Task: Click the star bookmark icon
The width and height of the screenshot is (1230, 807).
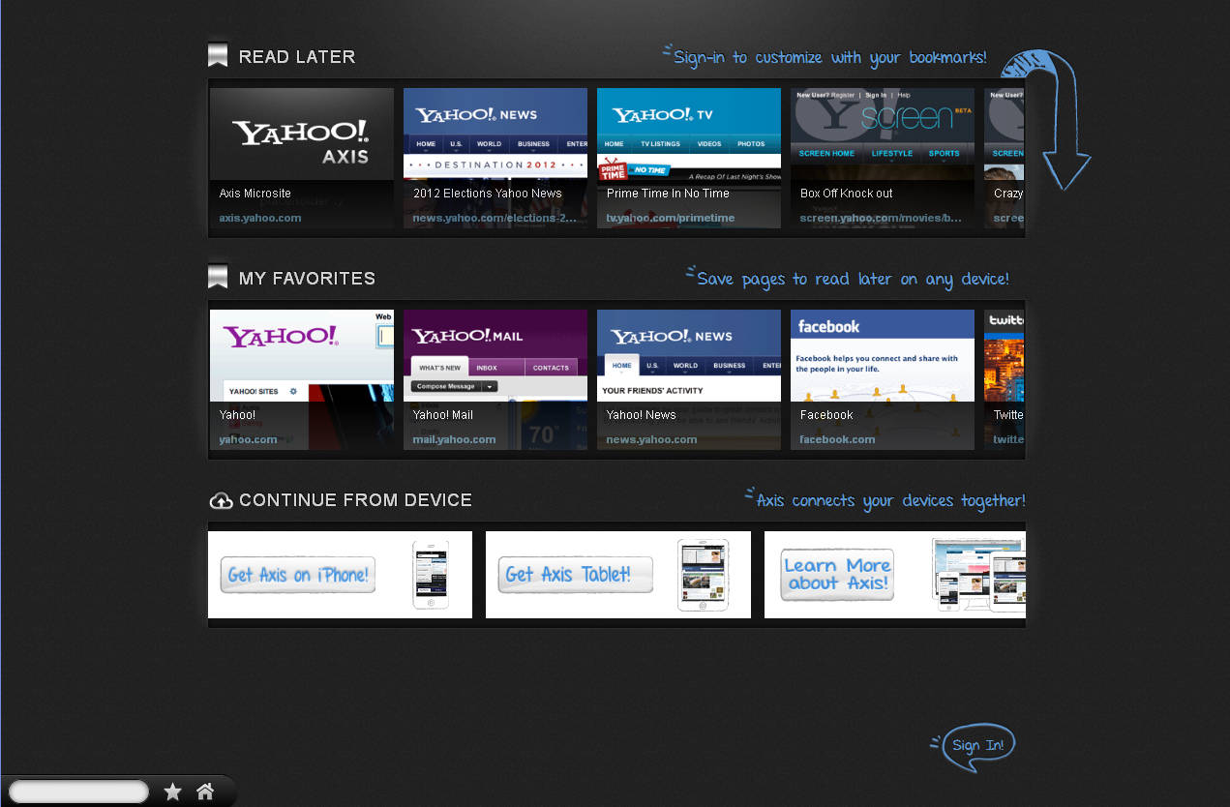Action: point(173,792)
